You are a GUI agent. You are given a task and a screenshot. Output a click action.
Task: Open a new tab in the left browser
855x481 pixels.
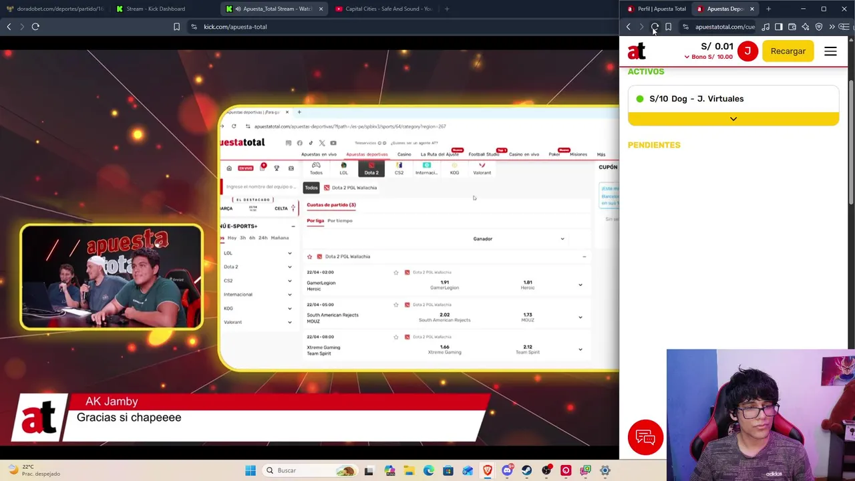tap(447, 9)
